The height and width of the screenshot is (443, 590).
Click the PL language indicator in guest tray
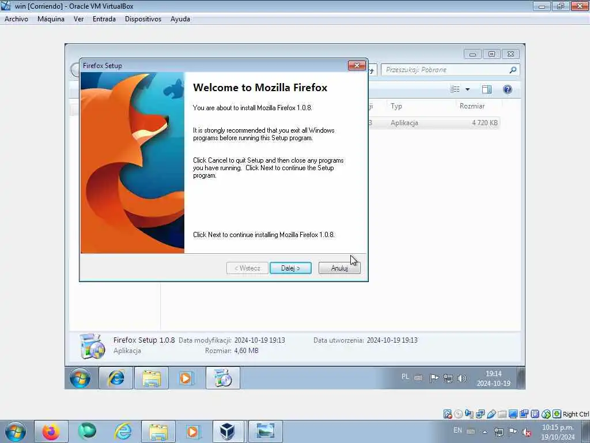click(x=405, y=377)
